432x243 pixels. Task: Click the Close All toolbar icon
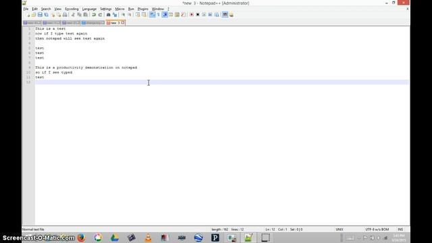(x=59, y=15)
